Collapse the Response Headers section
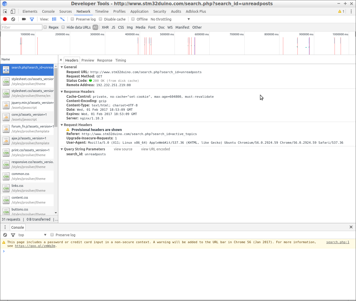Screen dimensions: 356x301 (62, 92)
